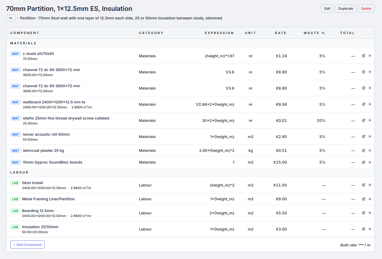Remove the Insulation 25/50mm labour row
Image resolution: width=382 pixels, height=259 pixels.
pyautogui.click(x=370, y=229)
